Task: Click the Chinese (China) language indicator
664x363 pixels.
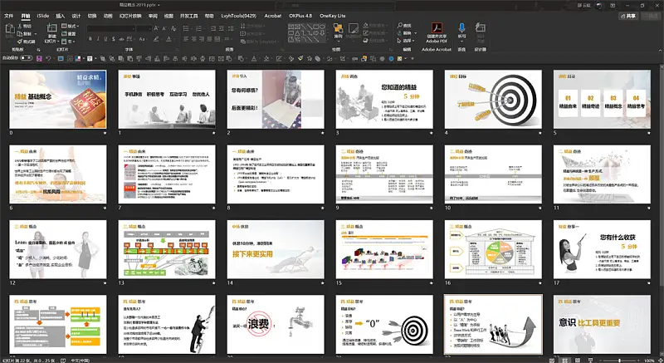Action: click(80, 361)
